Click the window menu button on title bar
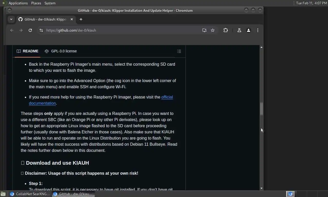 [x=9, y=10]
